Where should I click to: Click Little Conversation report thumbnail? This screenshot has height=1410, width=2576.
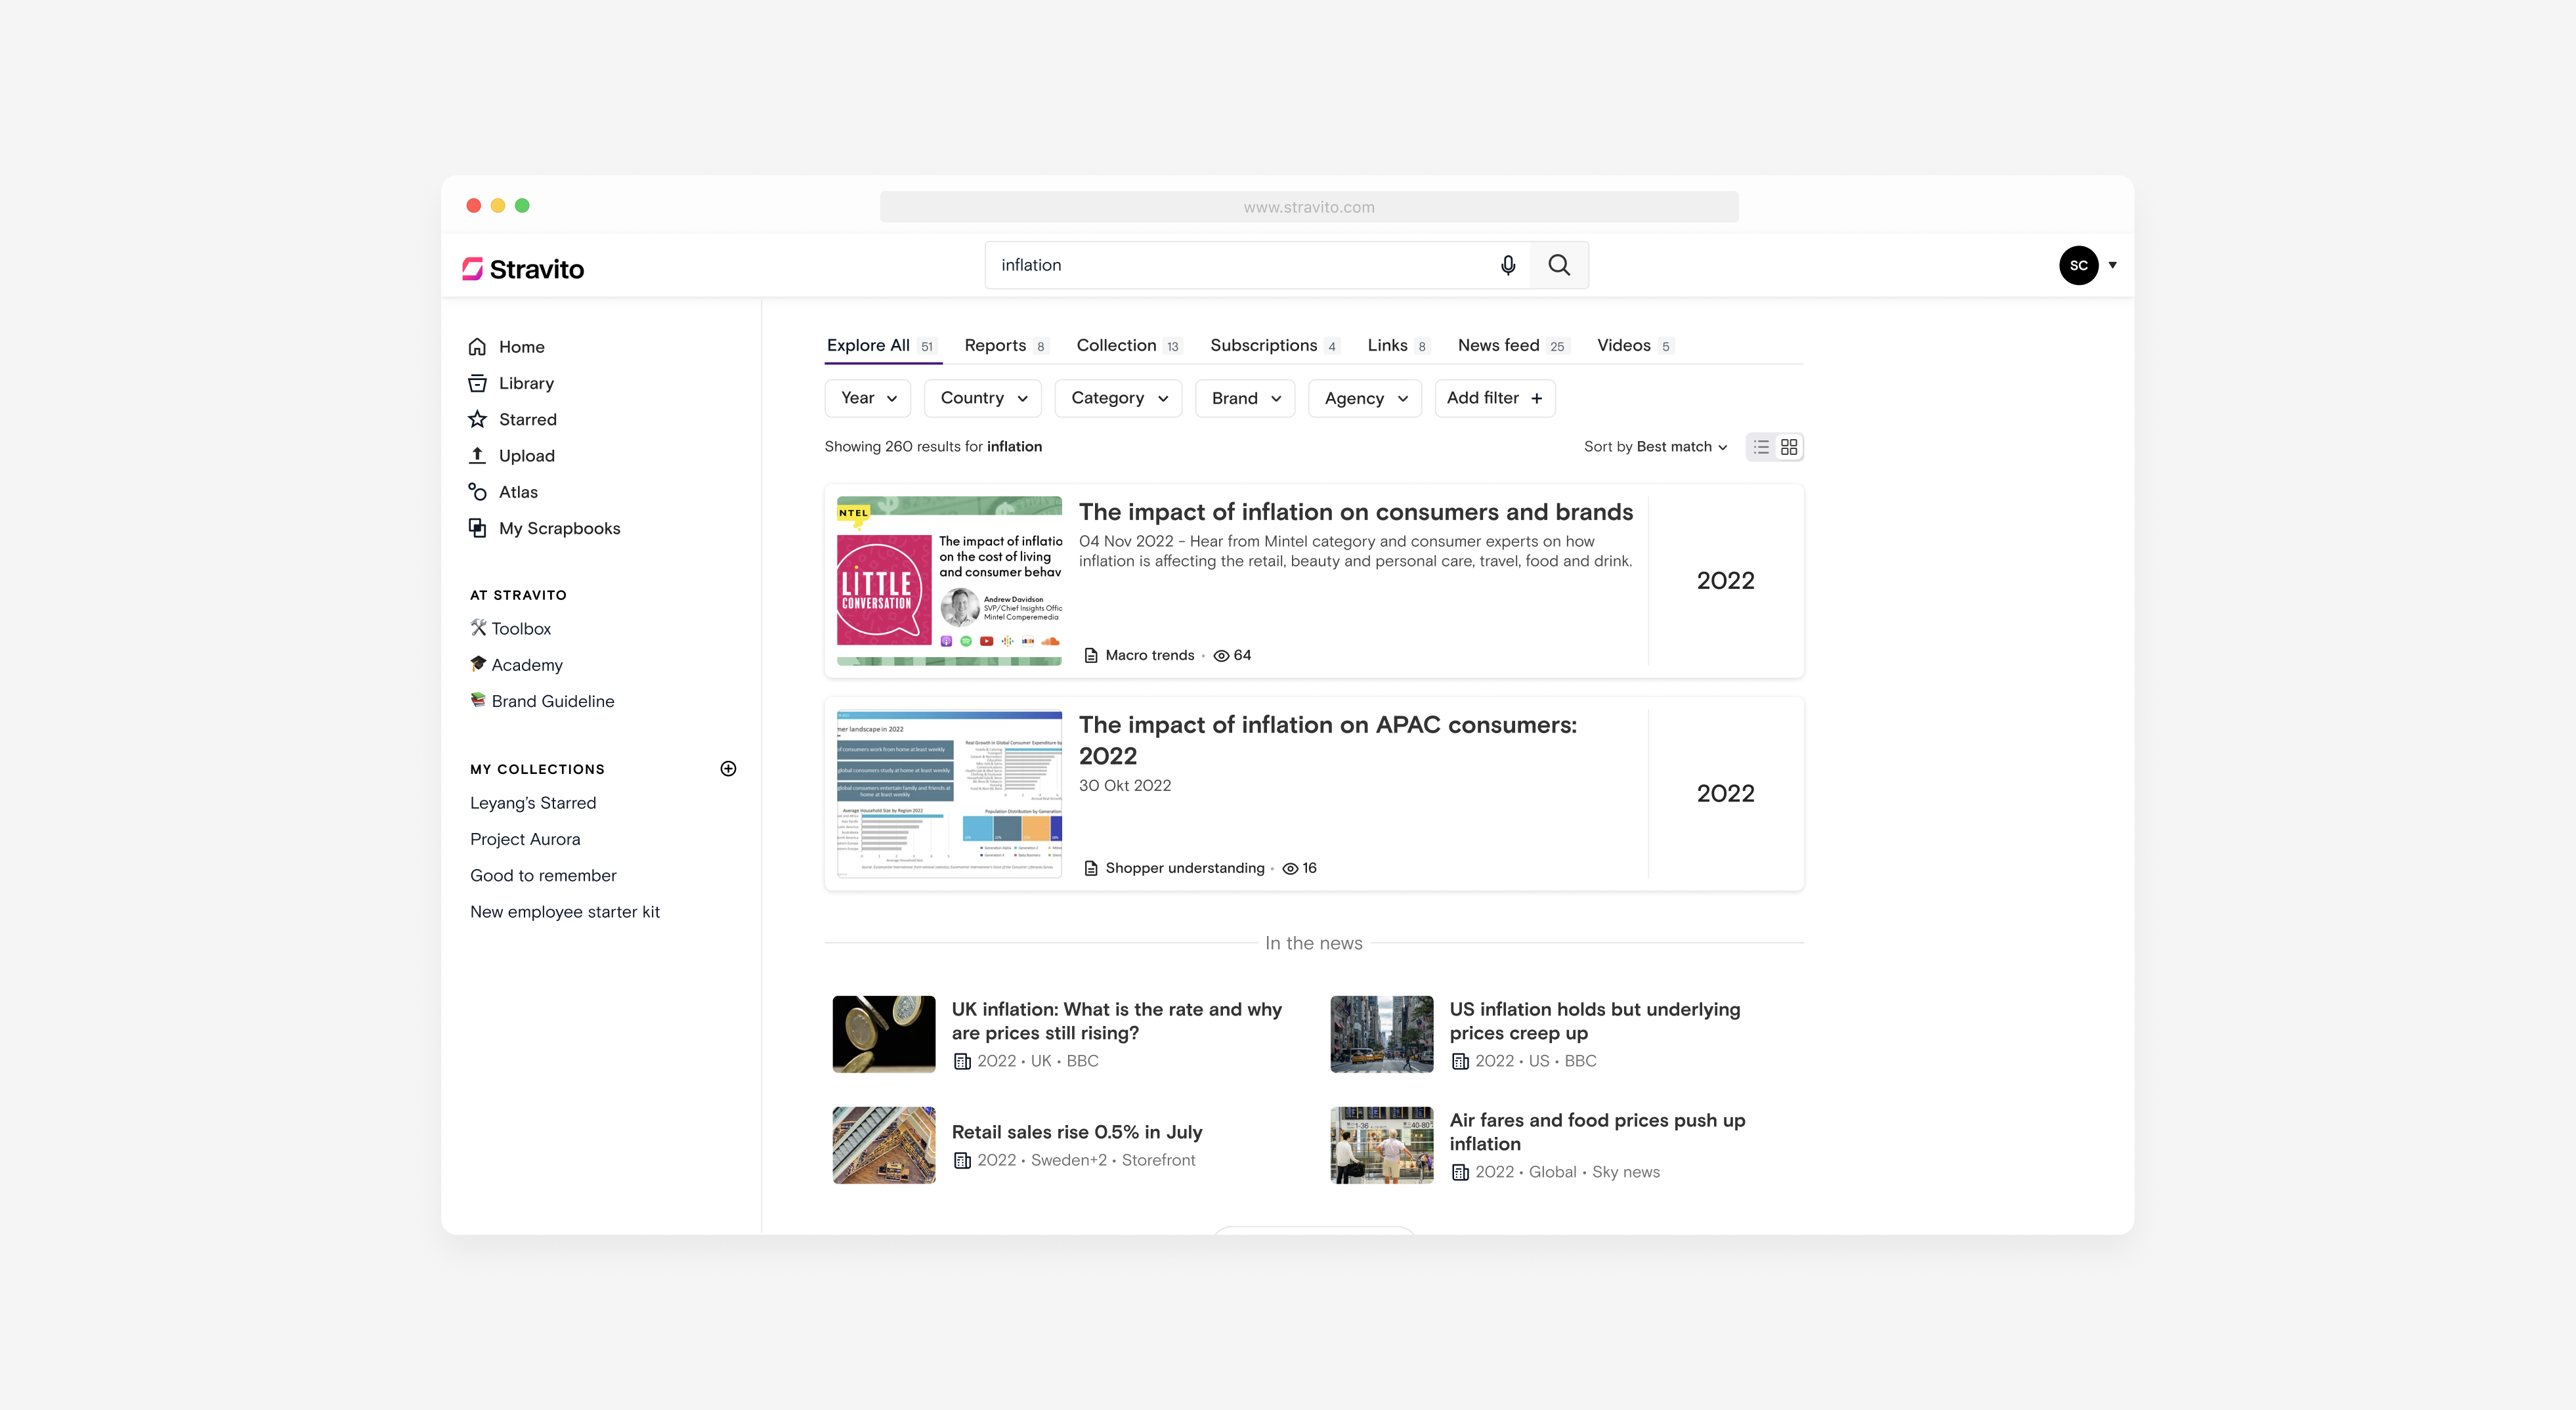949,581
